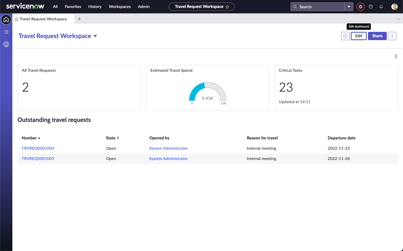Click departure date 2022-11-23

[339, 148]
